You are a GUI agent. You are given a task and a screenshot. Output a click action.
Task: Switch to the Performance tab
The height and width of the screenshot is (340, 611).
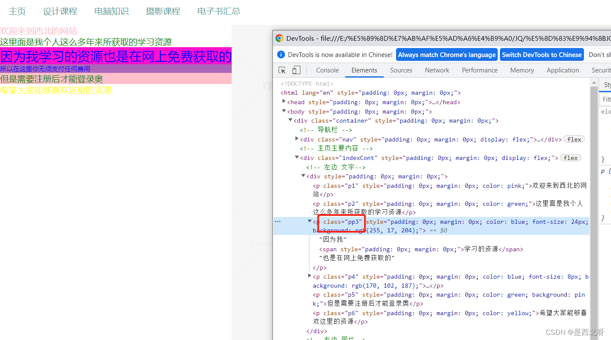[480, 70]
